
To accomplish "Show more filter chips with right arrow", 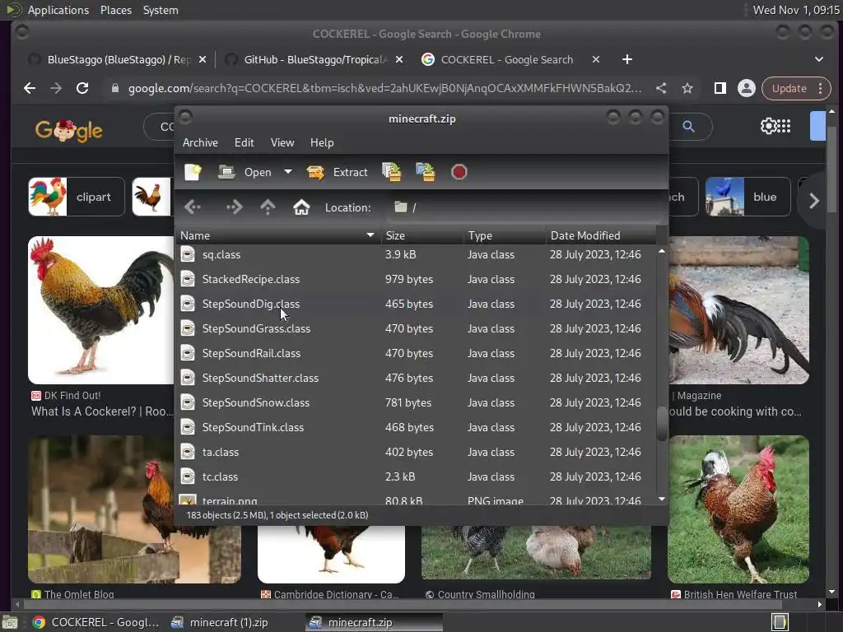I will point(814,201).
